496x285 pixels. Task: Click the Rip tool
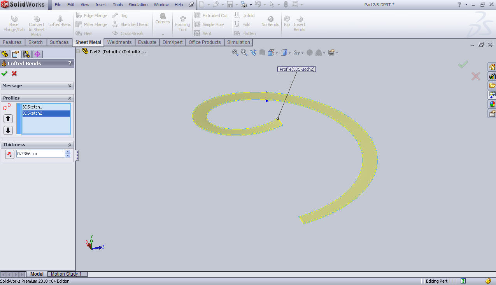pyautogui.click(x=287, y=21)
